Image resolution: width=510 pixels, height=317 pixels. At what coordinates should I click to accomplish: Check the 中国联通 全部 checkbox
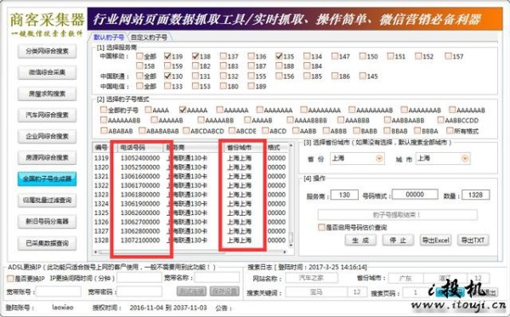click(x=139, y=76)
